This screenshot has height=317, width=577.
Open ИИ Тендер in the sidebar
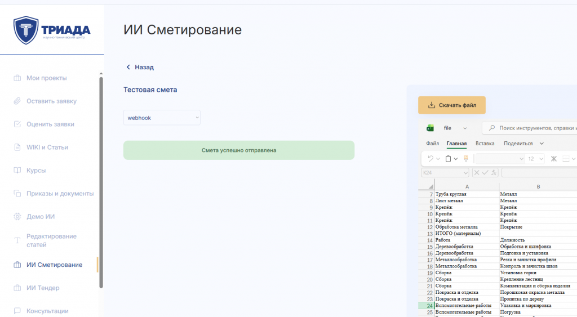[43, 288]
